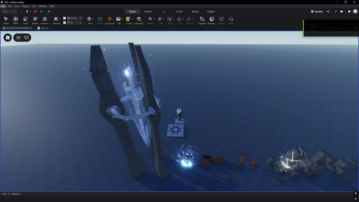Expand the GUI dropdown arrow

122,19
